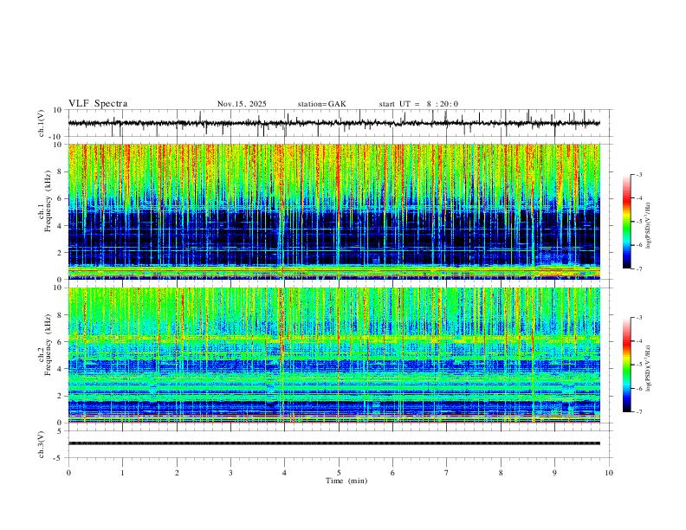Select the date text "Nov.15, 2025"

242,104
